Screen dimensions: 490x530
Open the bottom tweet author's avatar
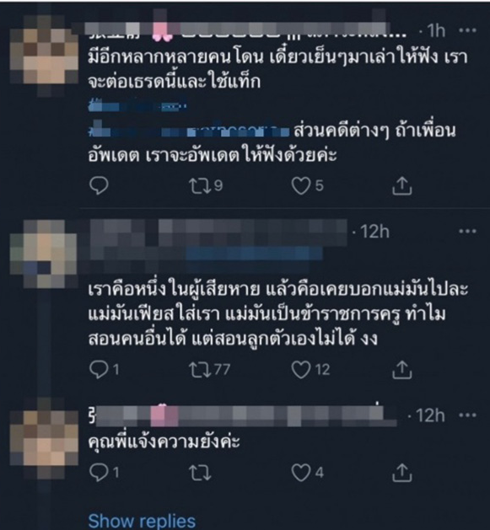(x=44, y=438)
